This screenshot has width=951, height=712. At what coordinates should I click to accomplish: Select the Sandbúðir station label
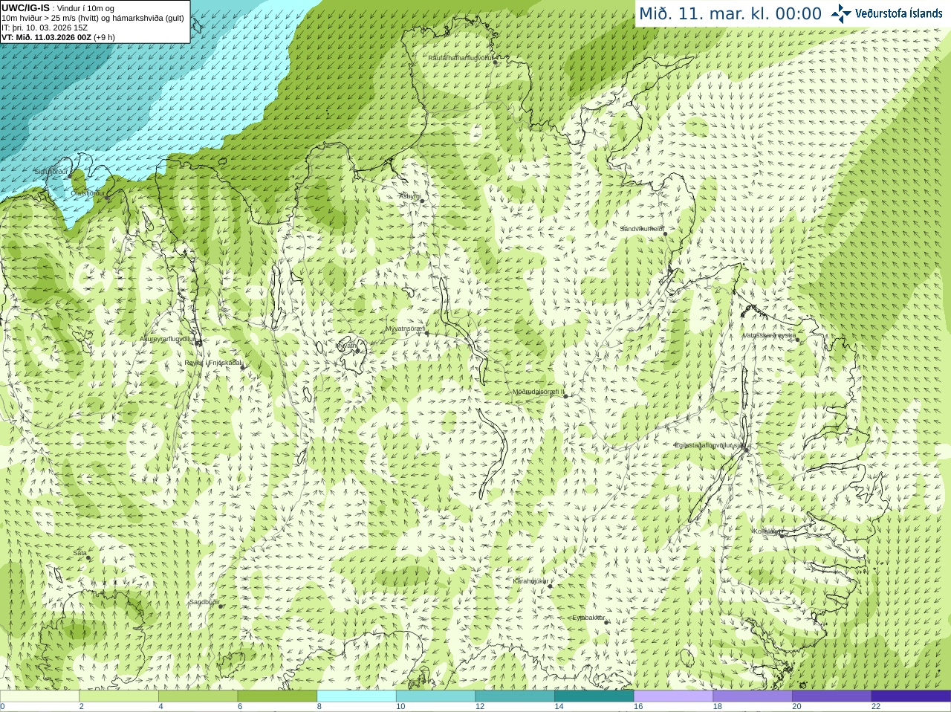(x=204, y=602)
